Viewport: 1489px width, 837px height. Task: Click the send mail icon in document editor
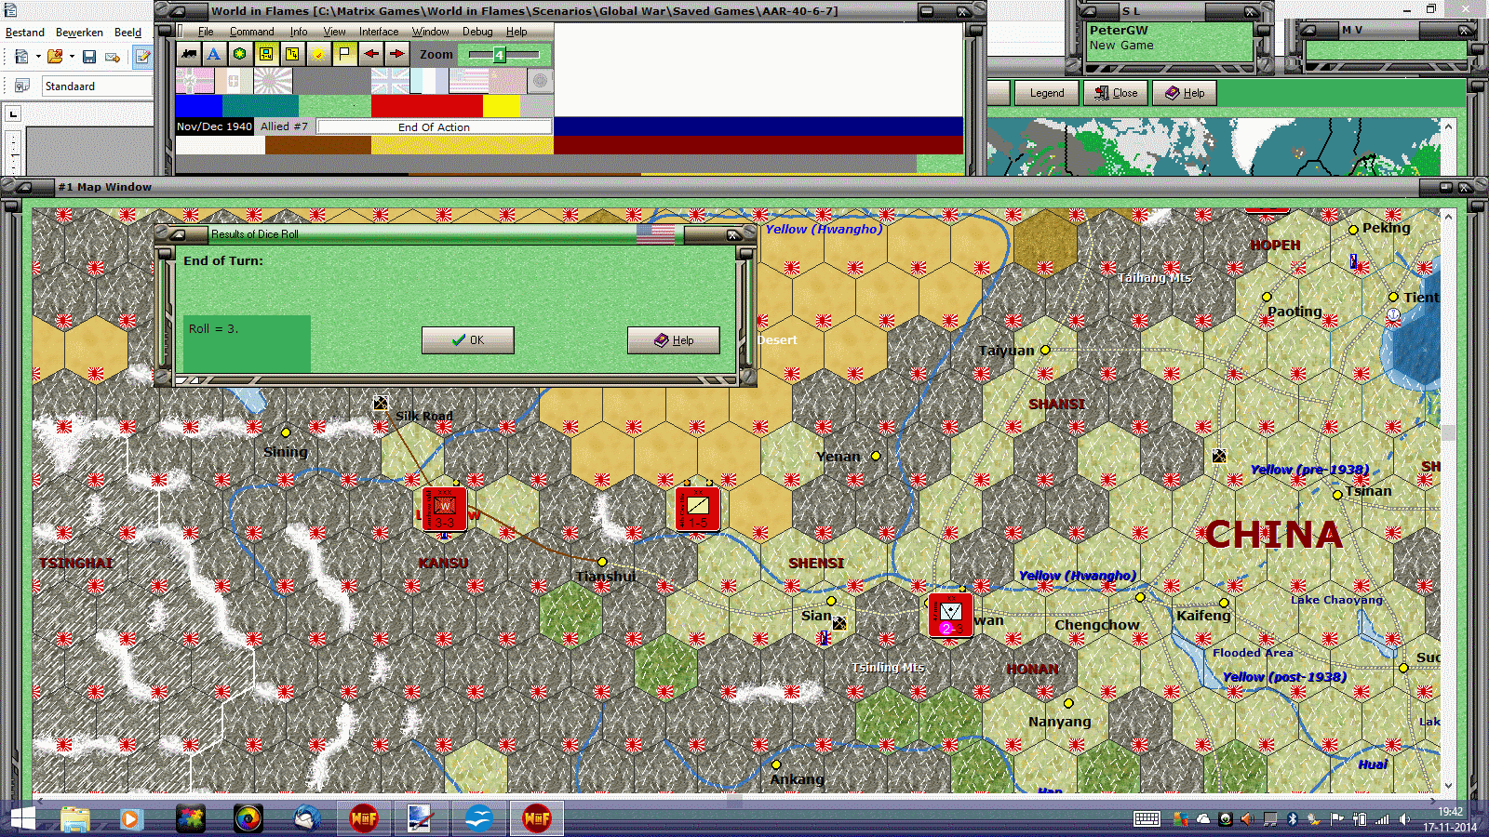tap(113, 57)
